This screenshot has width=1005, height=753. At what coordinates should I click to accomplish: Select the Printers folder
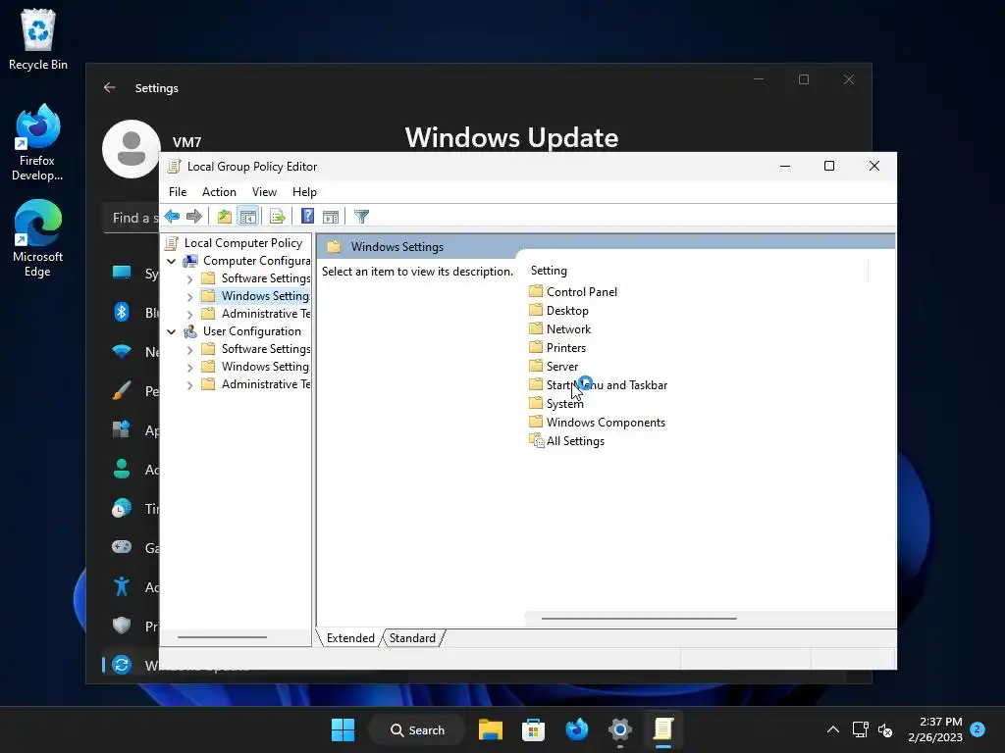(557, 348)
